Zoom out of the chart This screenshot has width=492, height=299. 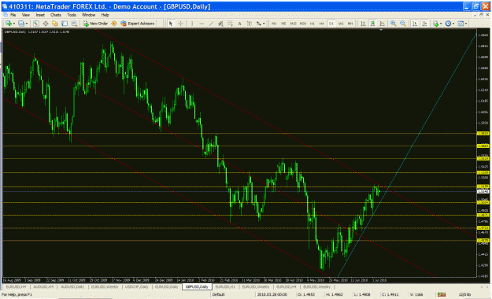(403, 24)
